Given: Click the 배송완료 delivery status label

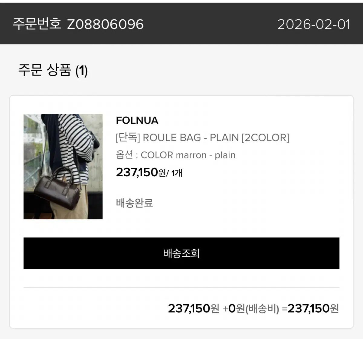Looking at the screenshot, I should (x=135, y=203).
